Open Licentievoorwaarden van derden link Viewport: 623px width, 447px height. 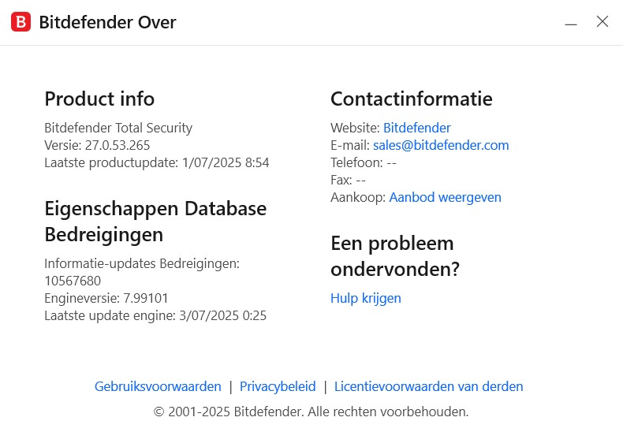coord(428,386)
